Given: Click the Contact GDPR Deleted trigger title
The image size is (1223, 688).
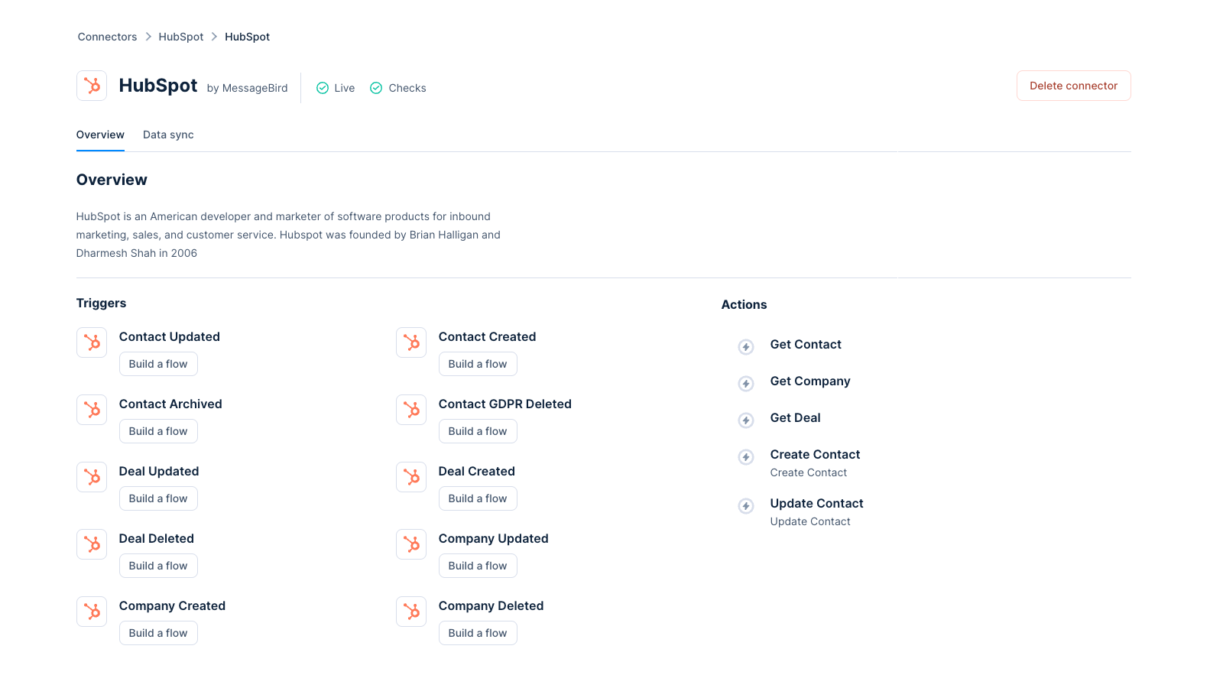Looking at the screenshot, I should 505,404.
